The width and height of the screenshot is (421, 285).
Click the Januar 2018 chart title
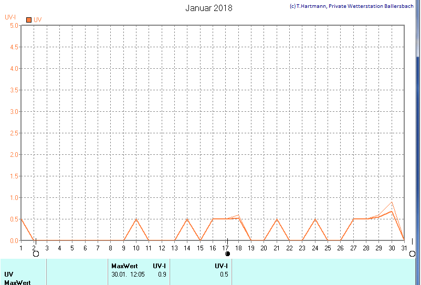(x=209, y=8)
